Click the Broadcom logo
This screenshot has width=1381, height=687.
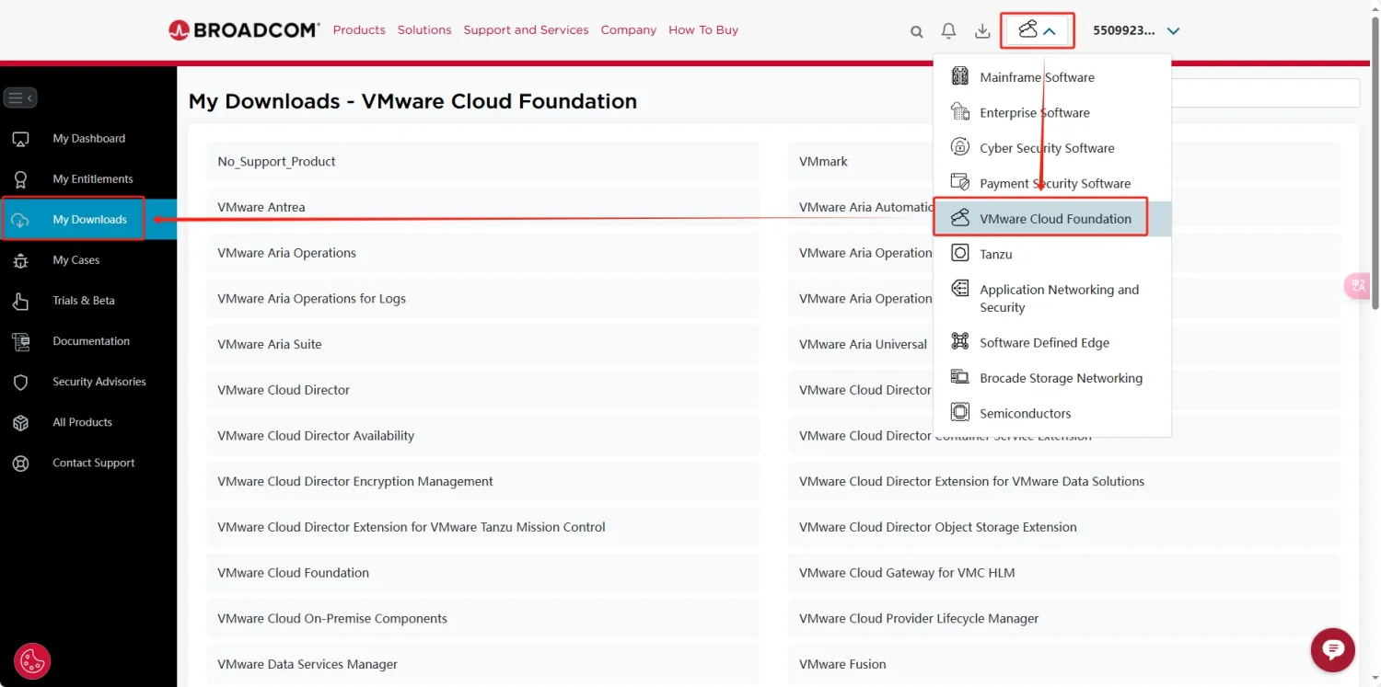[x=244, y=30]
